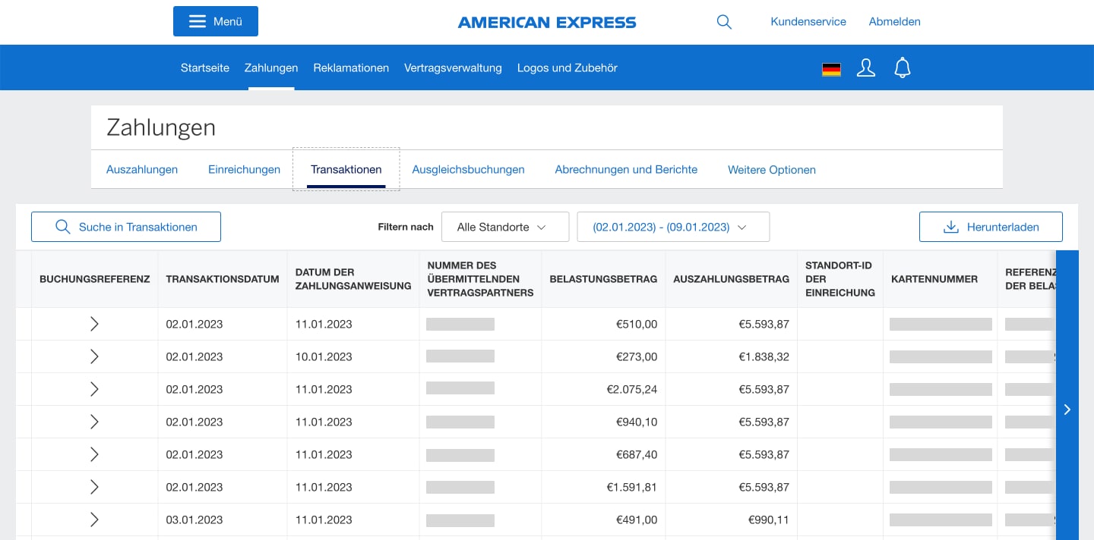Switch to the Ausgleichsbuchungen tab
Screen dimensions: 1094x540
click(x=468, y=169)
